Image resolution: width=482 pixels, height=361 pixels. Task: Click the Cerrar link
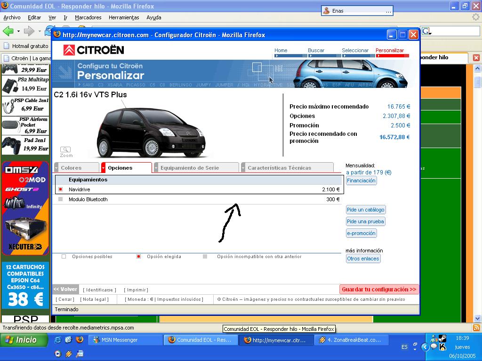pyautogui.click(x=65, y=299)
